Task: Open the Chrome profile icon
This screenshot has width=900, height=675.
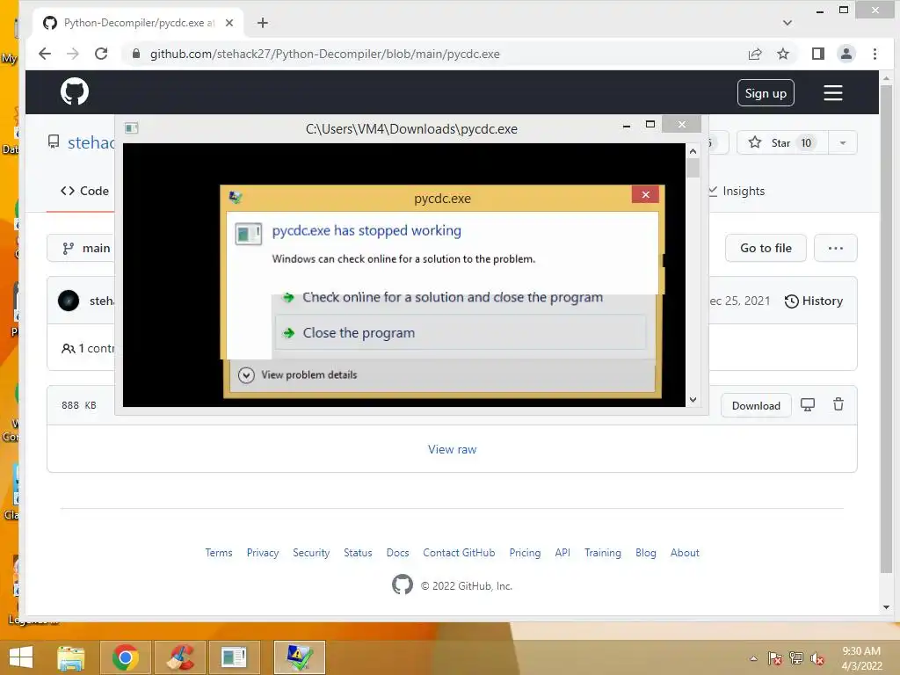Action: (x=846, y=54)
